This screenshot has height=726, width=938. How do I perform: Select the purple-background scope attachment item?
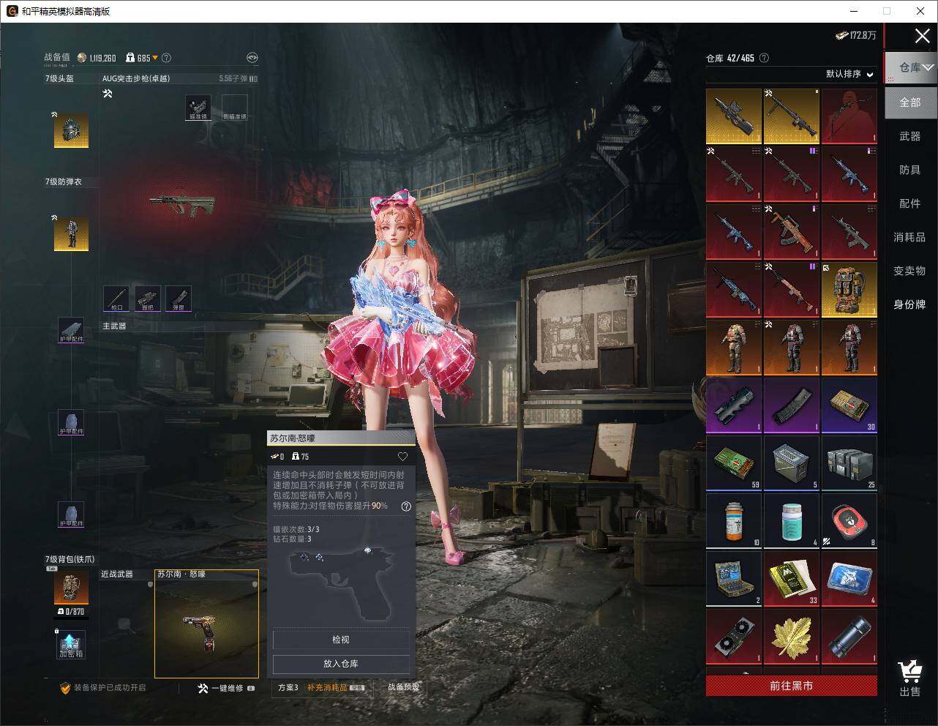pyautogui.click(x=734, y=405)
